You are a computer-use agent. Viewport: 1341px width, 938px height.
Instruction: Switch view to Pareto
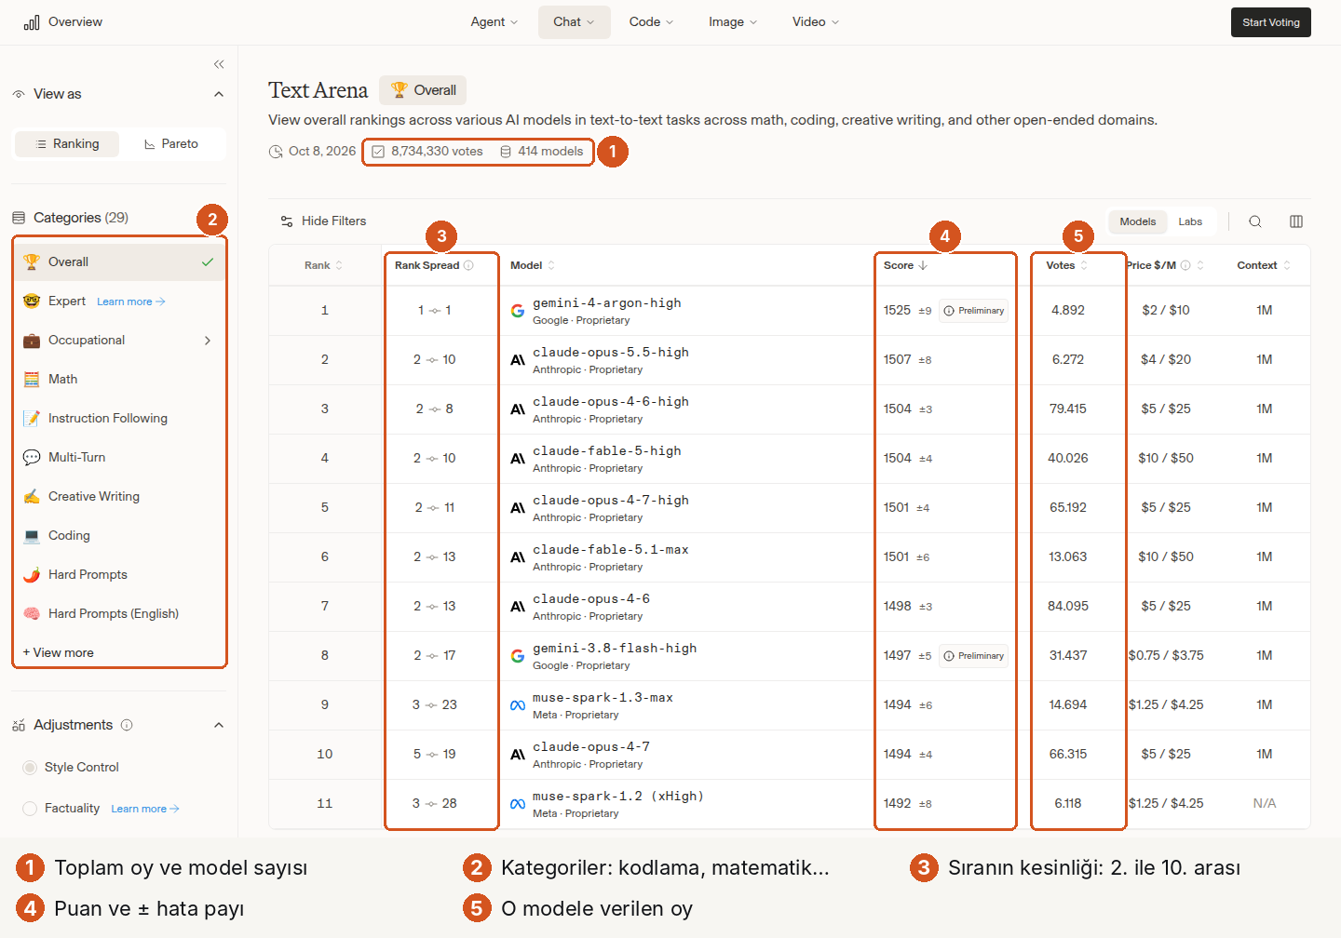[x=171, y=144]
